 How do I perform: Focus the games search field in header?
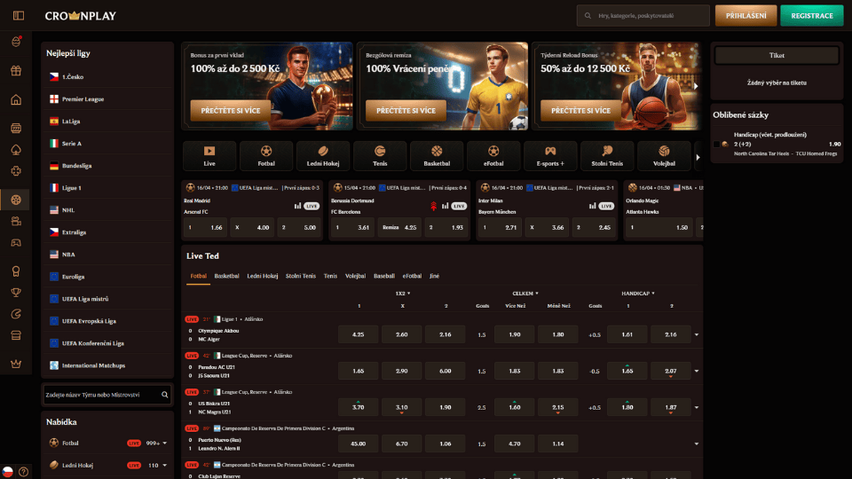pyautogui.click(x=643, y=16)
